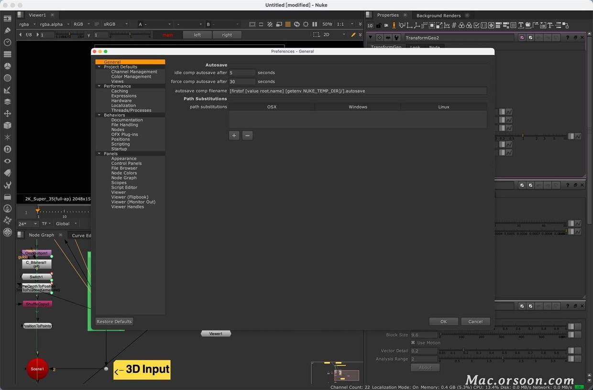Open the Time nodes clock icon
Image resolution: width=593 pixels, height=390 pixels.
[7, 43]
